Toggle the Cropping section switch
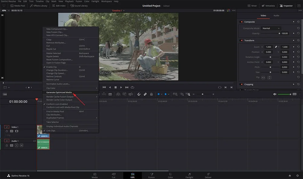 [241, 84]
